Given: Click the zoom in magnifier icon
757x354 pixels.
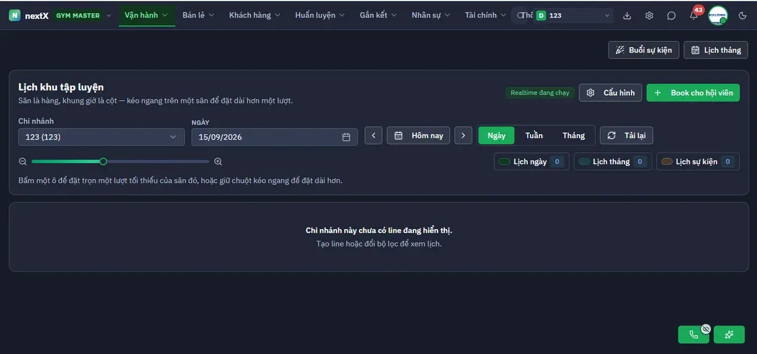Looking at the screenshot, I should [218, 161].
